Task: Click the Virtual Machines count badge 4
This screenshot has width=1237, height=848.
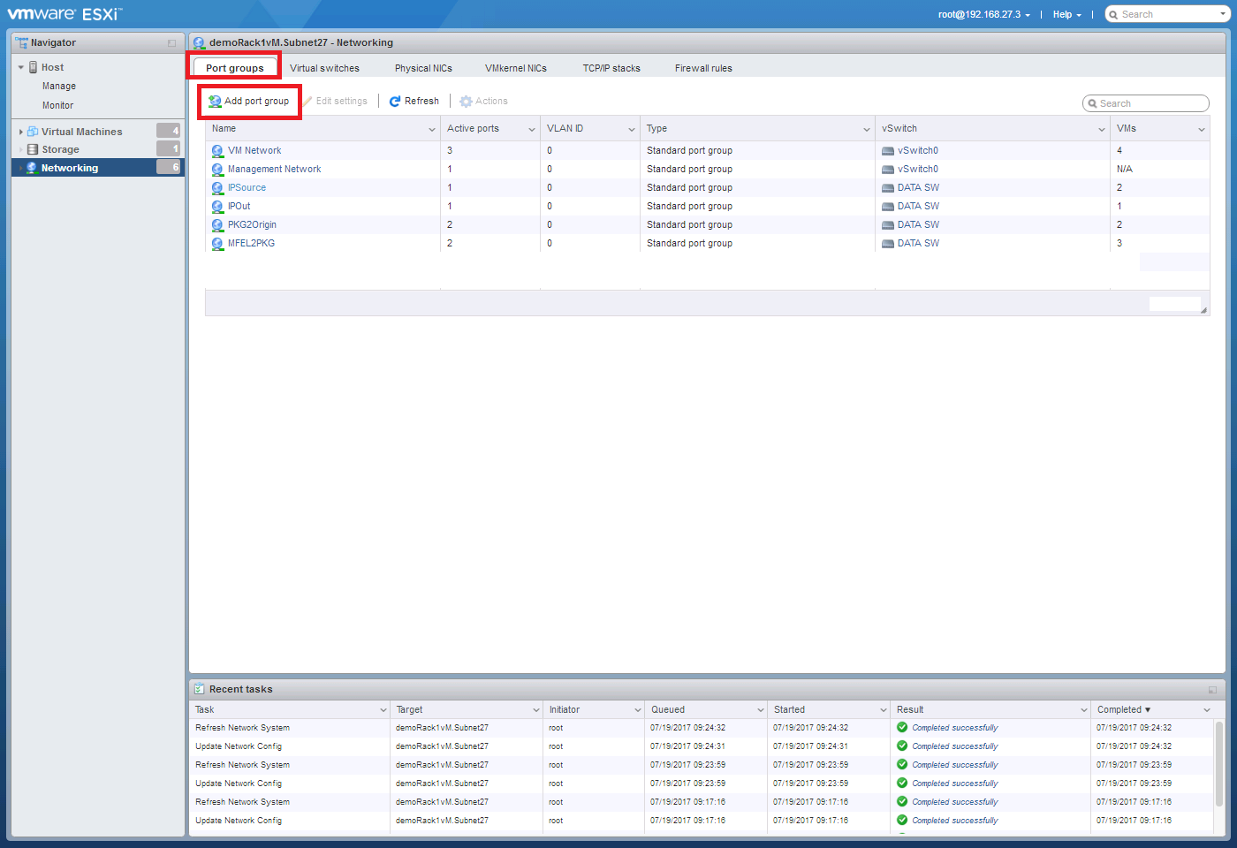Action: click(x=169, y=131)
